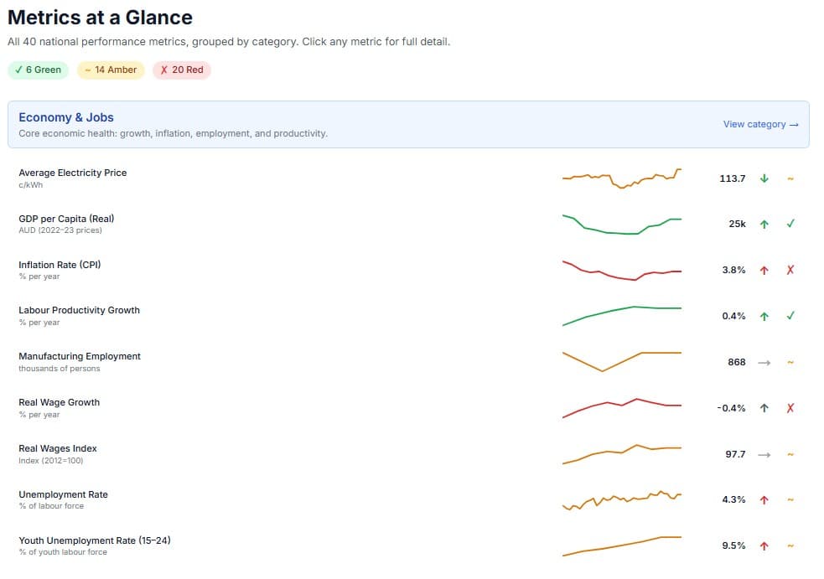824x579 pixels.
Task: Click the GDP per Capita sparkline chart
Action: click(x=620, y=224)
